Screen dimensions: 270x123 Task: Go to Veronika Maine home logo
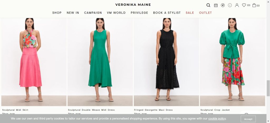(x=133, y=5)
